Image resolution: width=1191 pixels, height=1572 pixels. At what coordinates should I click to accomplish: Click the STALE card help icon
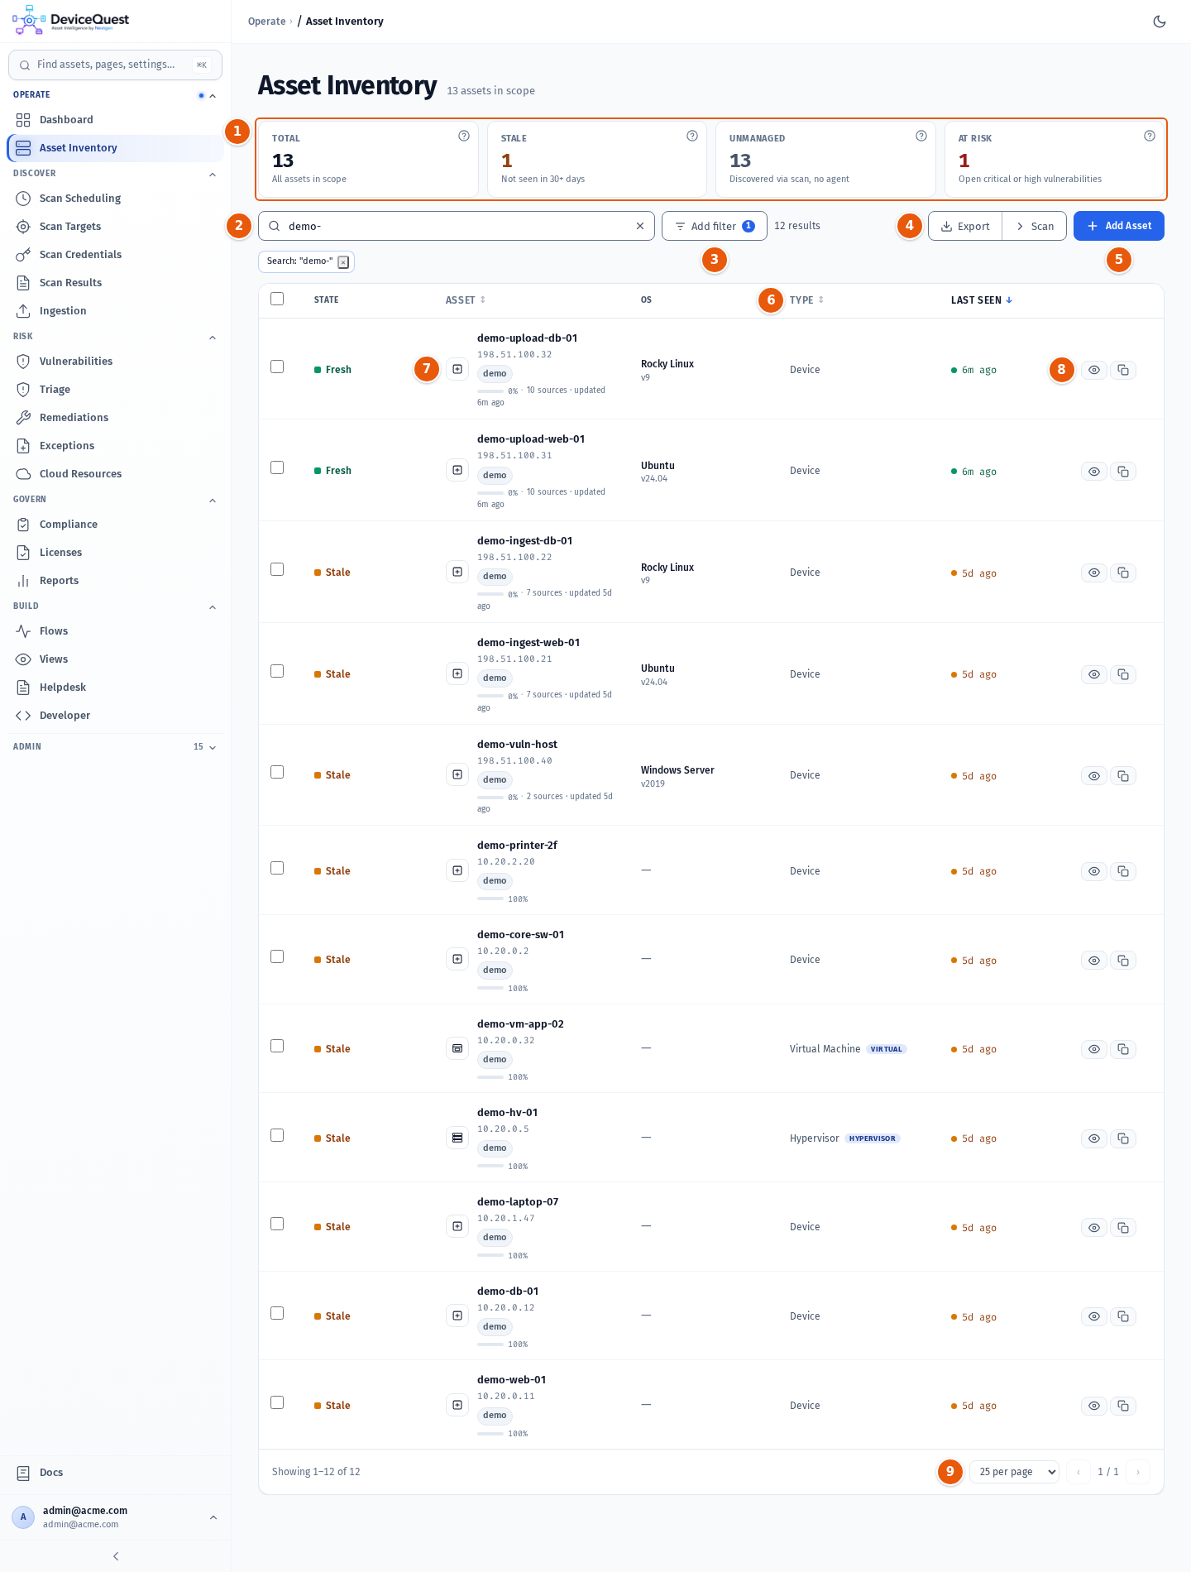(692, 136)
